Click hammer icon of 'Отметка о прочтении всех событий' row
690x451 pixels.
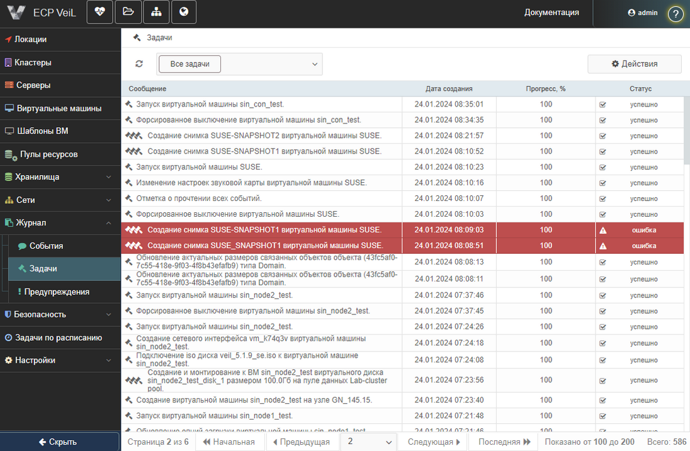pos(128,198)
